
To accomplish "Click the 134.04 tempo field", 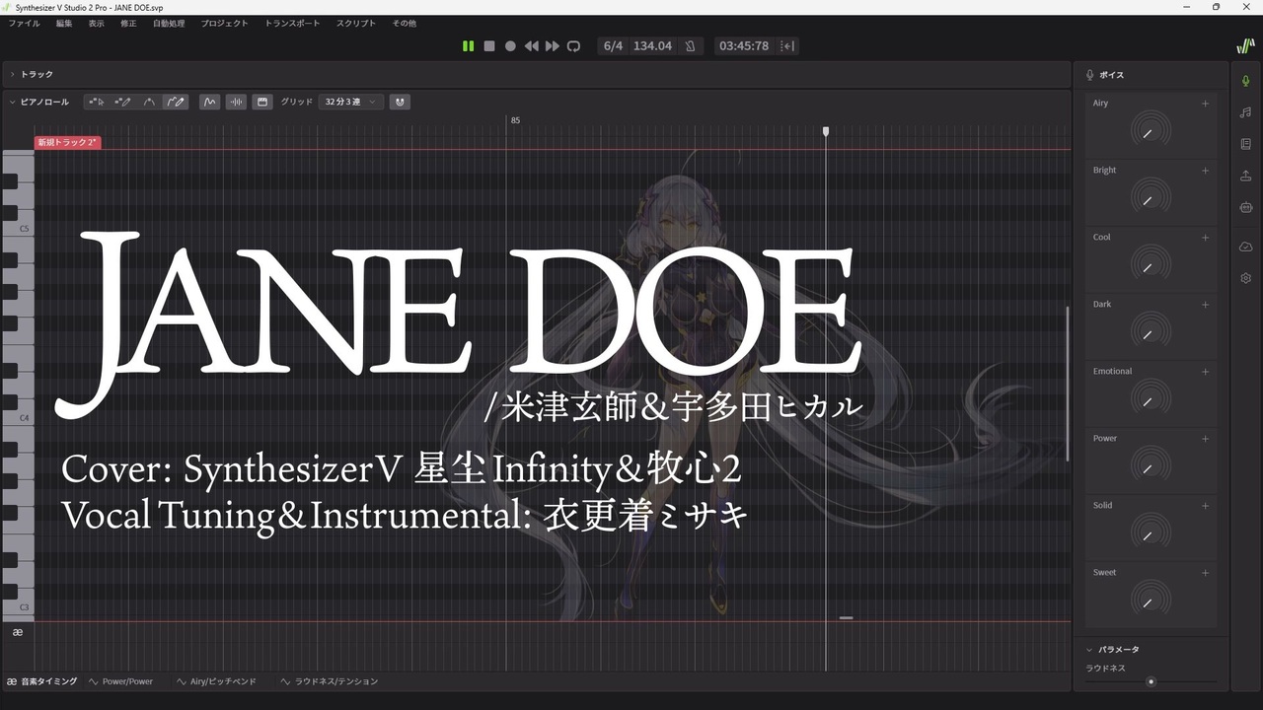I will 652,45.
